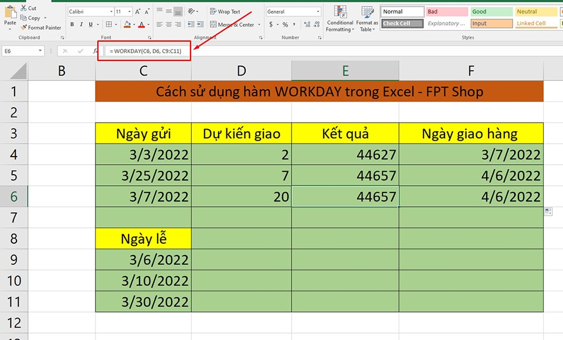This screenshot has width=563, height=340.
Task: Expand the Number Format dropdown showing General
Action: [318, 11]
